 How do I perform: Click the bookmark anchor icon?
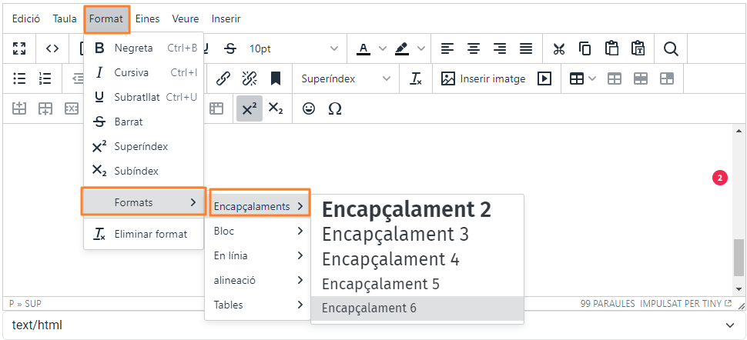click(x=275, y=78)
